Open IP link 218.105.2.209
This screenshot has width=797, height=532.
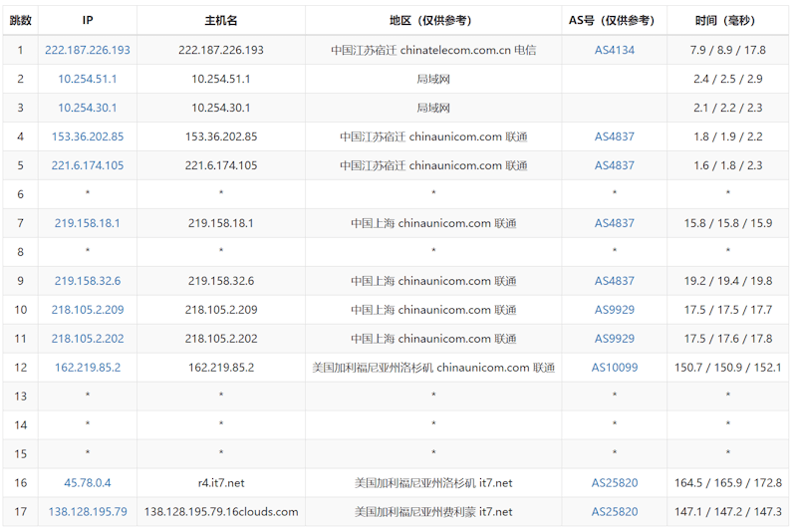(88, 310)
